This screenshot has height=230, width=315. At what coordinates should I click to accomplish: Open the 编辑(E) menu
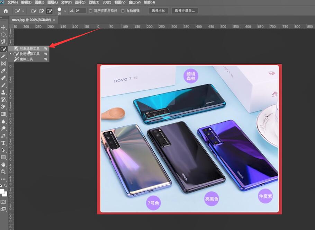(26, 2)
